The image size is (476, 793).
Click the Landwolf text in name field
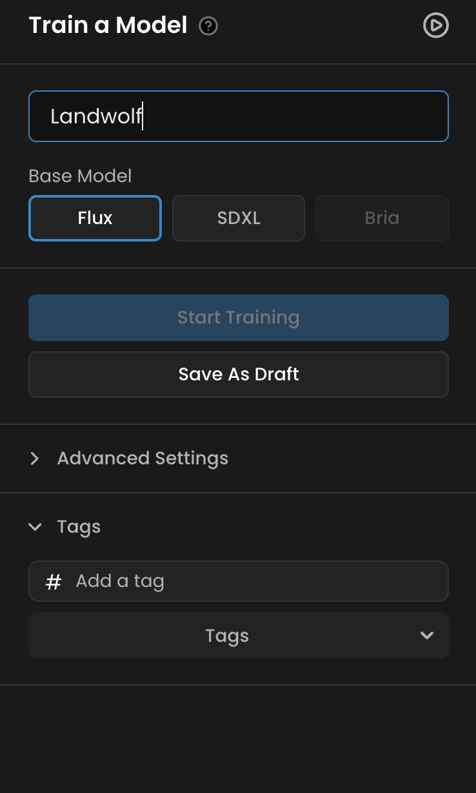point(95,116)
